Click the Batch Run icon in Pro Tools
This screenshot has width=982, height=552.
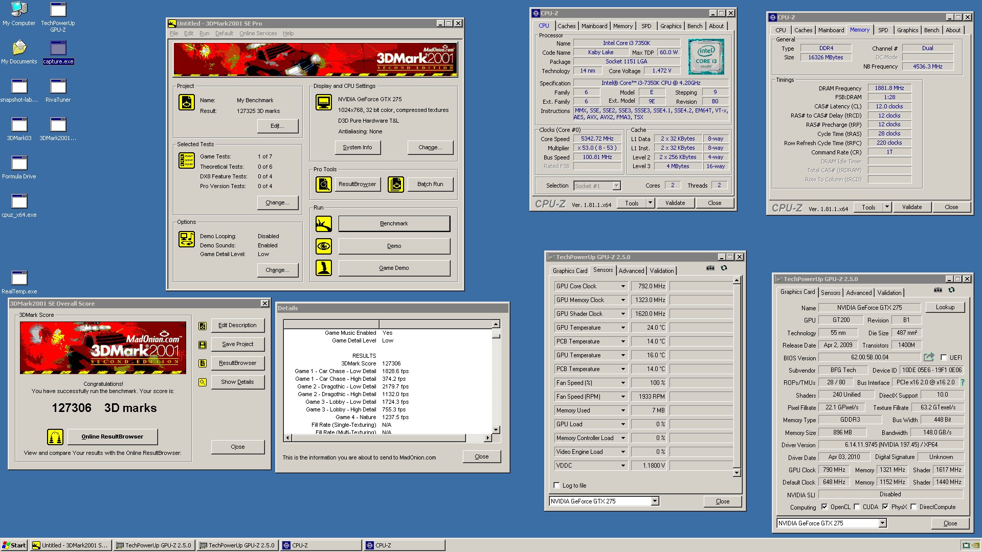[396, 184]
